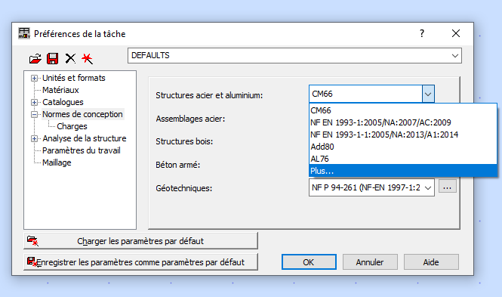Expand the Unités et formats node
This screenshot has height=297, width=502.
(x=34, y=78)
